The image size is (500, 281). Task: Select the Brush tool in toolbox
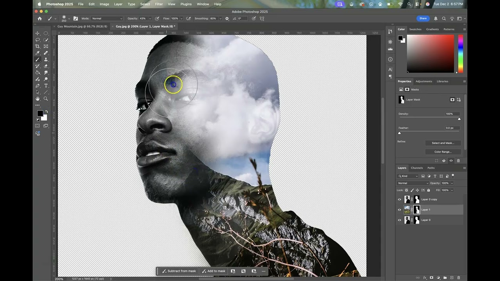(x=37, y=60)
